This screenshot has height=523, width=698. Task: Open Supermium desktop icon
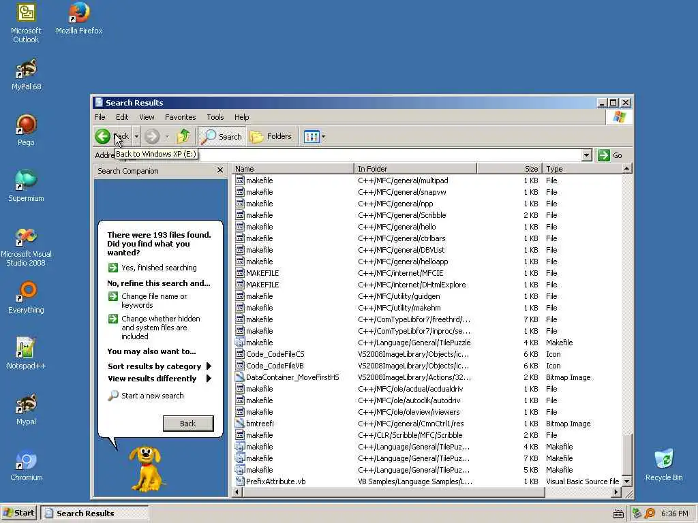tap(26, 186)
